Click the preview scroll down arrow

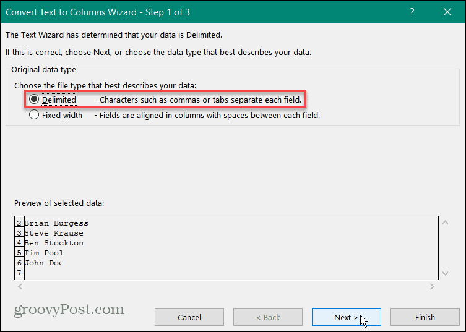(x=445, y=273)
